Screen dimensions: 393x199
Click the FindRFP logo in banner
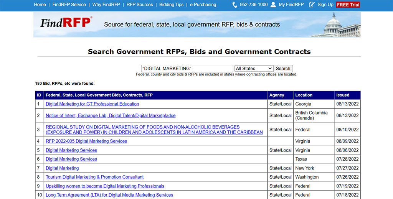pos(66,23)
